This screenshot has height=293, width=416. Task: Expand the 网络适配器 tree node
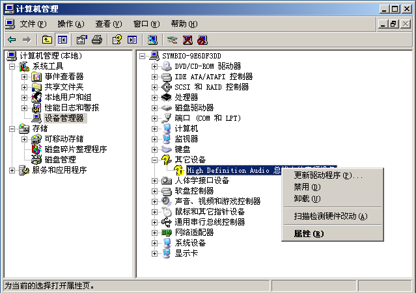[155, 233]
